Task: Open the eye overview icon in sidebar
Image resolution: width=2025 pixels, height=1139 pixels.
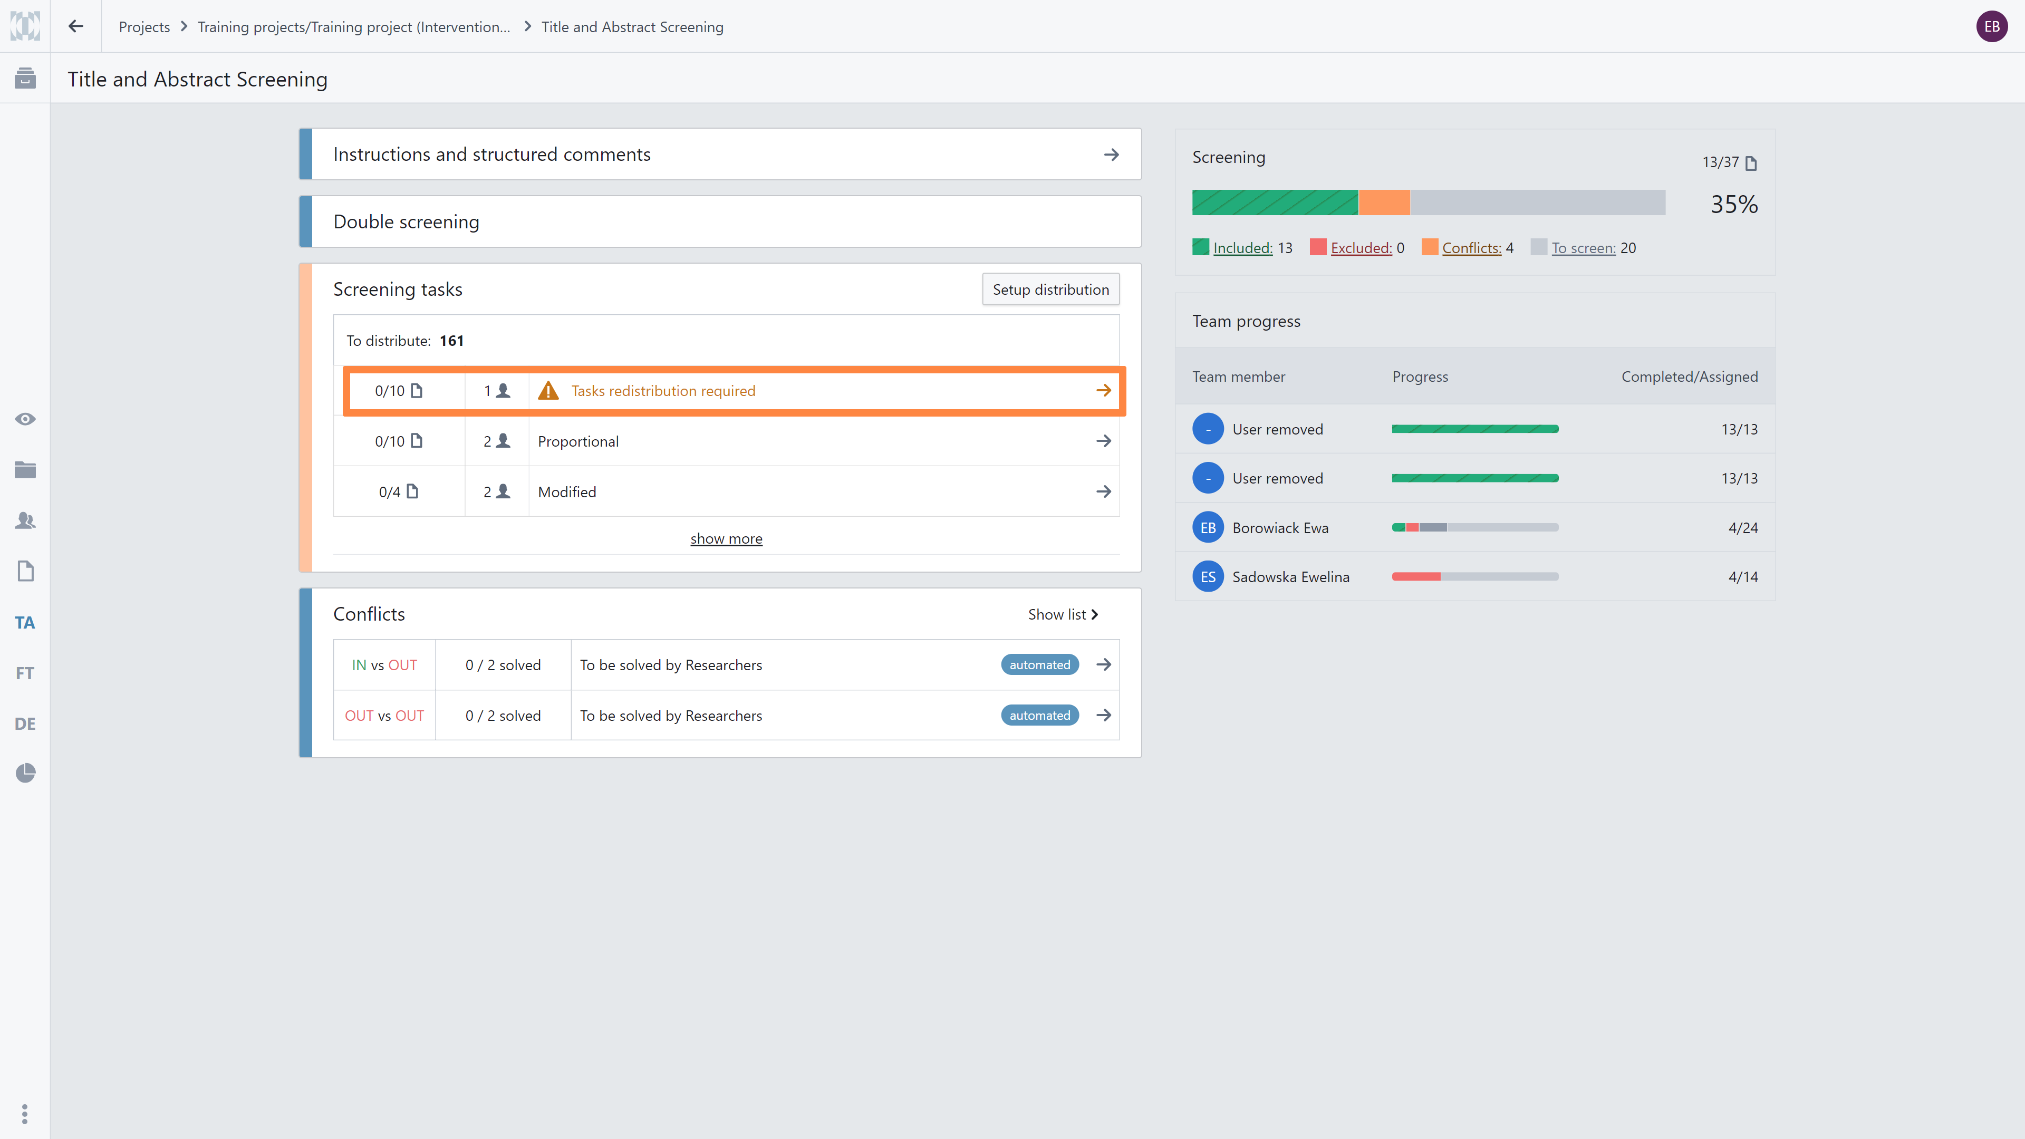Action: click(25, 419)
